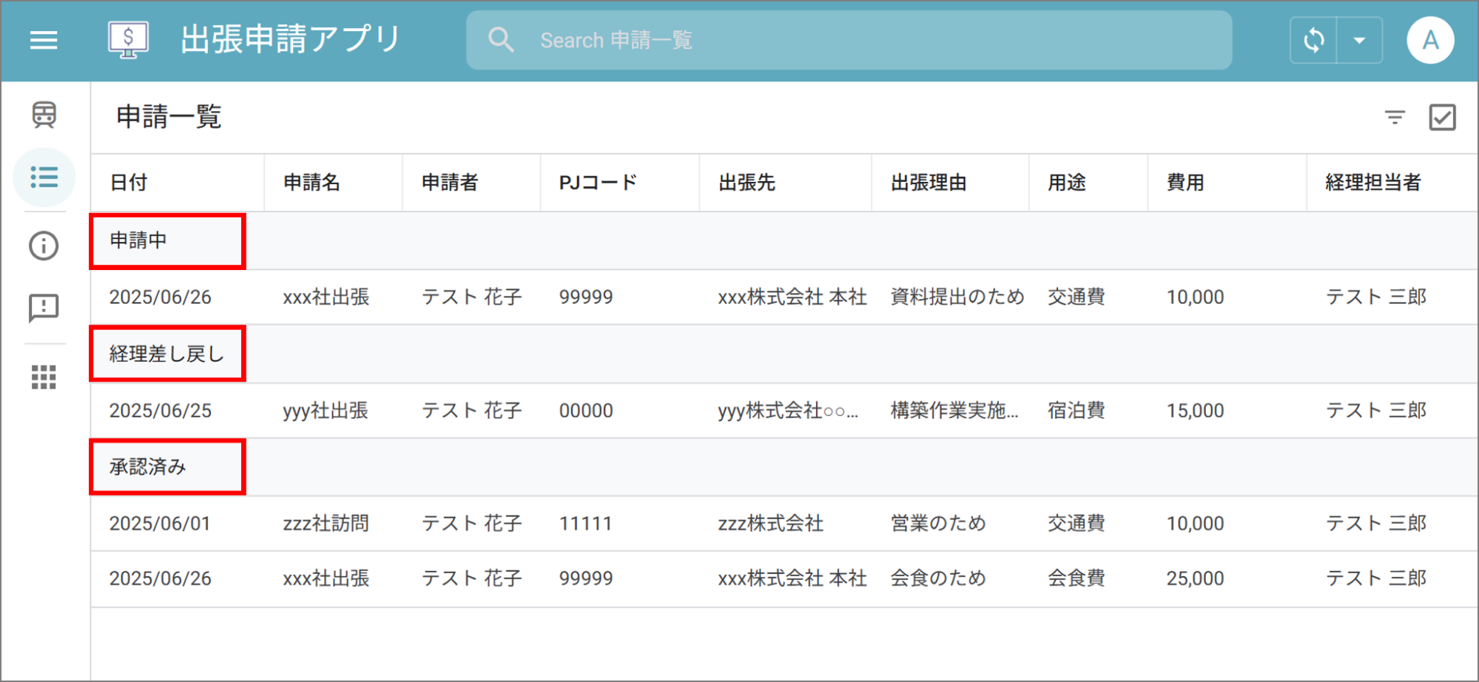Open the hamburger navigation menu
The width and height of the screenshot is (1479, 682).
pyautogui.click(x=44, y=40)
